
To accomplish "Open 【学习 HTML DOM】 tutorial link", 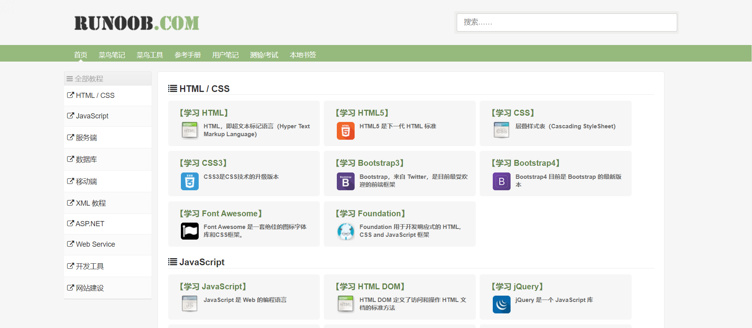I will (370, 287).
